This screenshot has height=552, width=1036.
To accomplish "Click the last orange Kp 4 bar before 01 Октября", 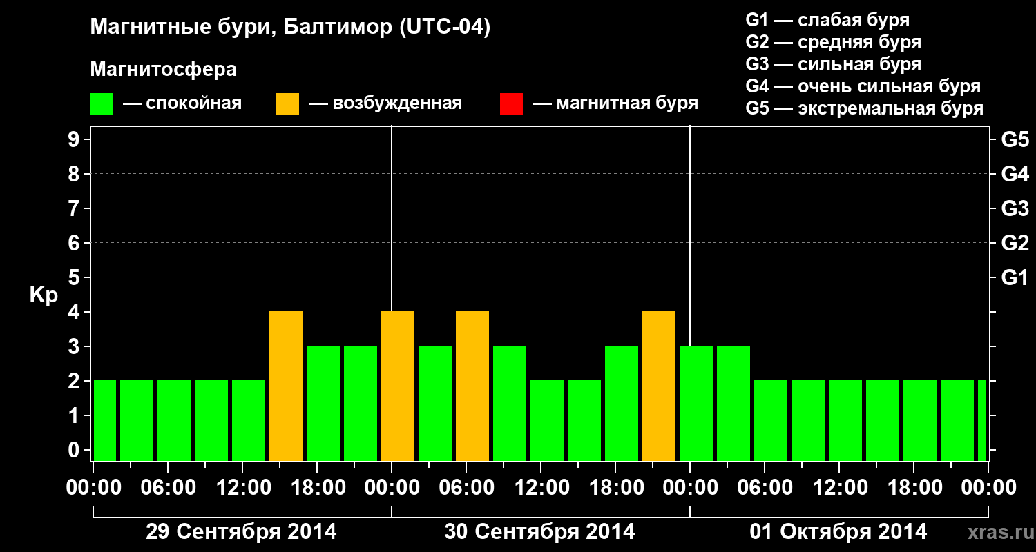I will tap(659, 386).
